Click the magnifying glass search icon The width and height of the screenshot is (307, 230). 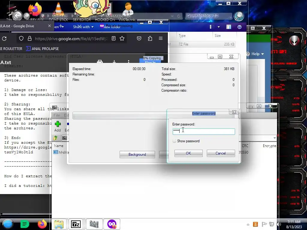pyautogui.click(x=239, y=16)
